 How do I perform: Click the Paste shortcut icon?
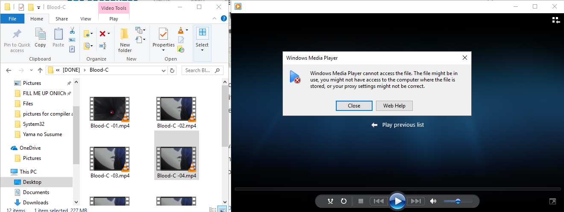(x=72, y=49)
